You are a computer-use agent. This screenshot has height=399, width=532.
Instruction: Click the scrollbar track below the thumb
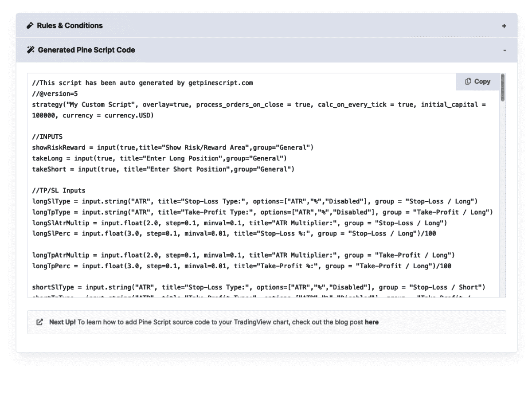tap(502, 199)
